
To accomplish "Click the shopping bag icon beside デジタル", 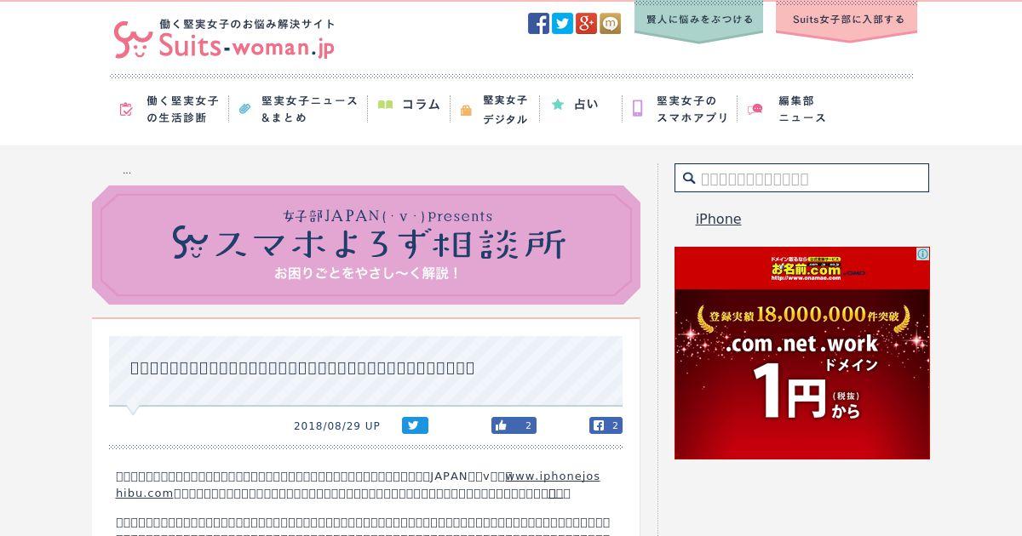I will [466, 110].
